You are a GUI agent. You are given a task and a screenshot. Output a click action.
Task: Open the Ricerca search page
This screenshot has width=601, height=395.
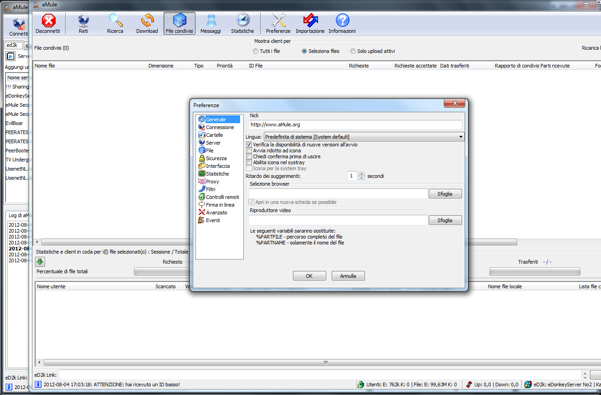(x=115, y=24)
